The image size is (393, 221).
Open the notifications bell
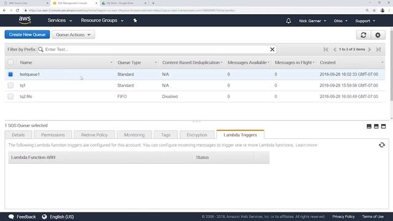click(x=289, y=21)
